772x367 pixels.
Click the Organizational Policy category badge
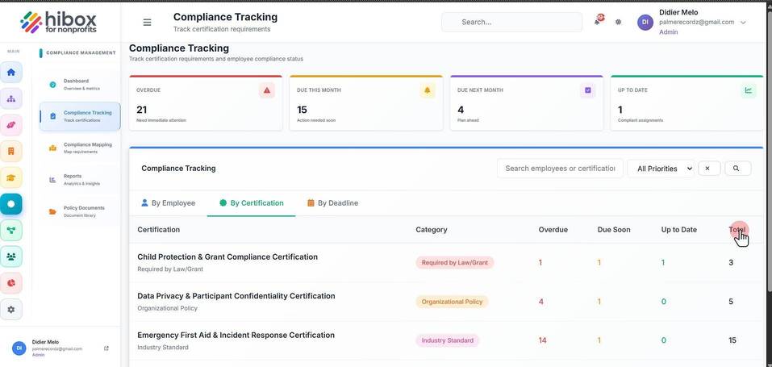(x=452, y=302)
